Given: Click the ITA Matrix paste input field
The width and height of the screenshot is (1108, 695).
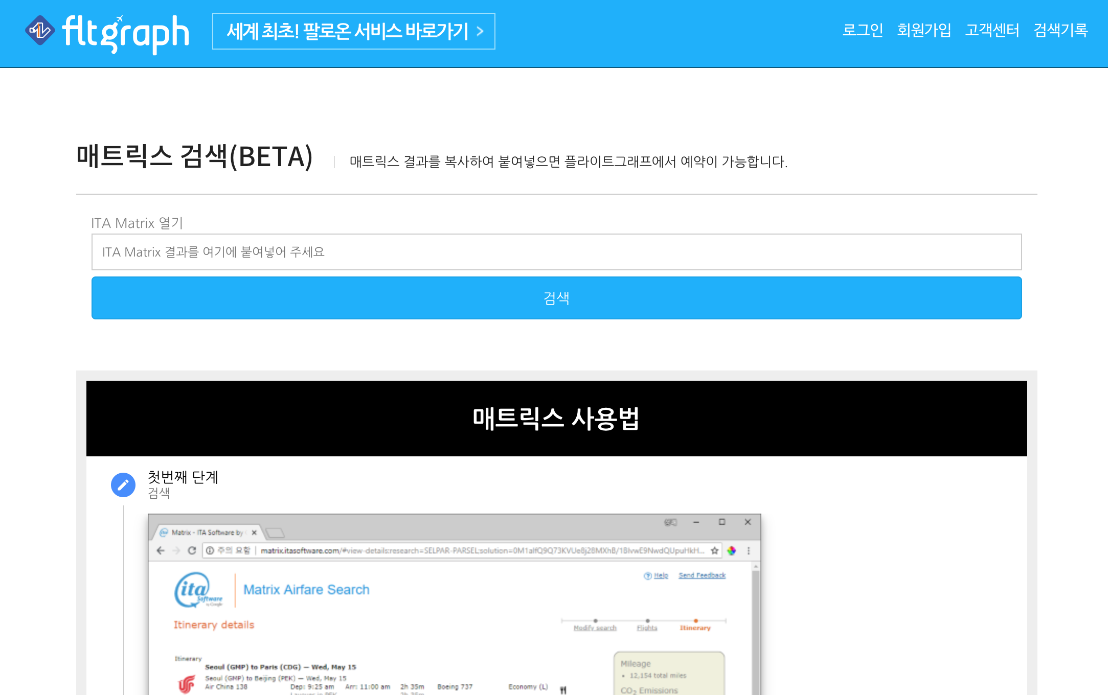Looking at the screenshot, I should 556,252.
